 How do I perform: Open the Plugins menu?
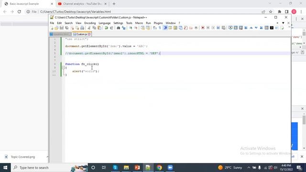point(158,23)
